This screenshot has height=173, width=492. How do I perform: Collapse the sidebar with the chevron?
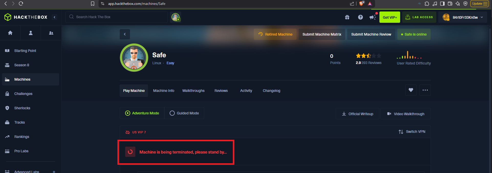pyautogui.click(x=54, y=17)
